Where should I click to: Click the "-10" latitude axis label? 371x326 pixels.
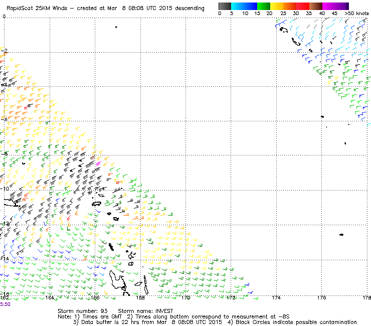5,189
